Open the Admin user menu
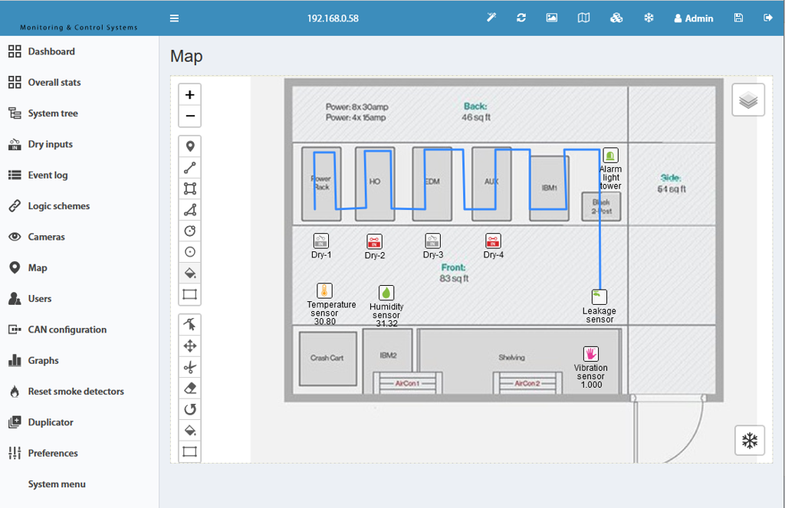Screen dimensions: 785x508 click(693, 18)
